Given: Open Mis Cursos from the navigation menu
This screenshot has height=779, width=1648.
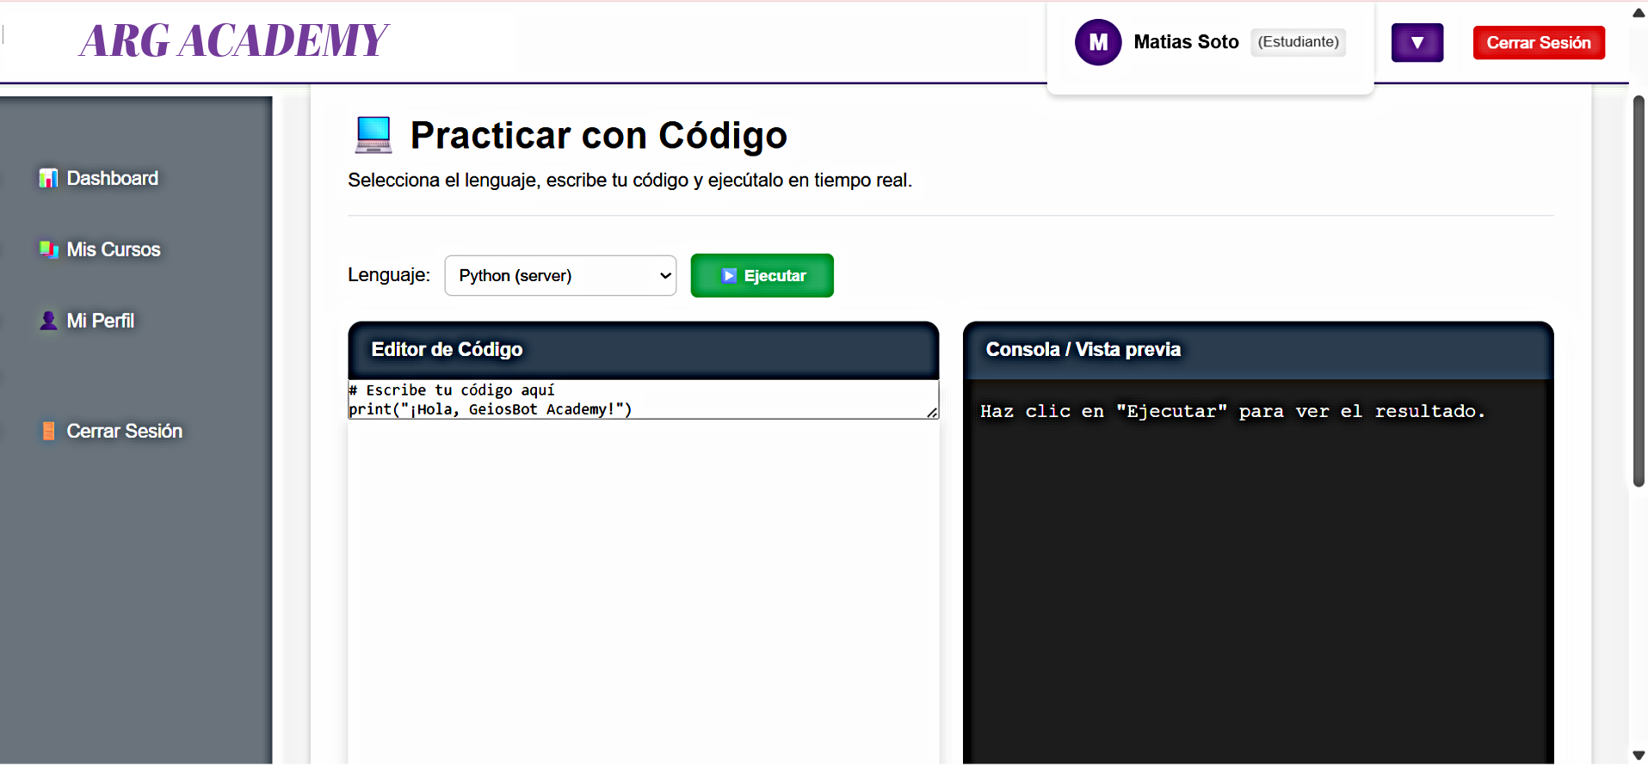Looking at the screenshot, I should [113, 249].
